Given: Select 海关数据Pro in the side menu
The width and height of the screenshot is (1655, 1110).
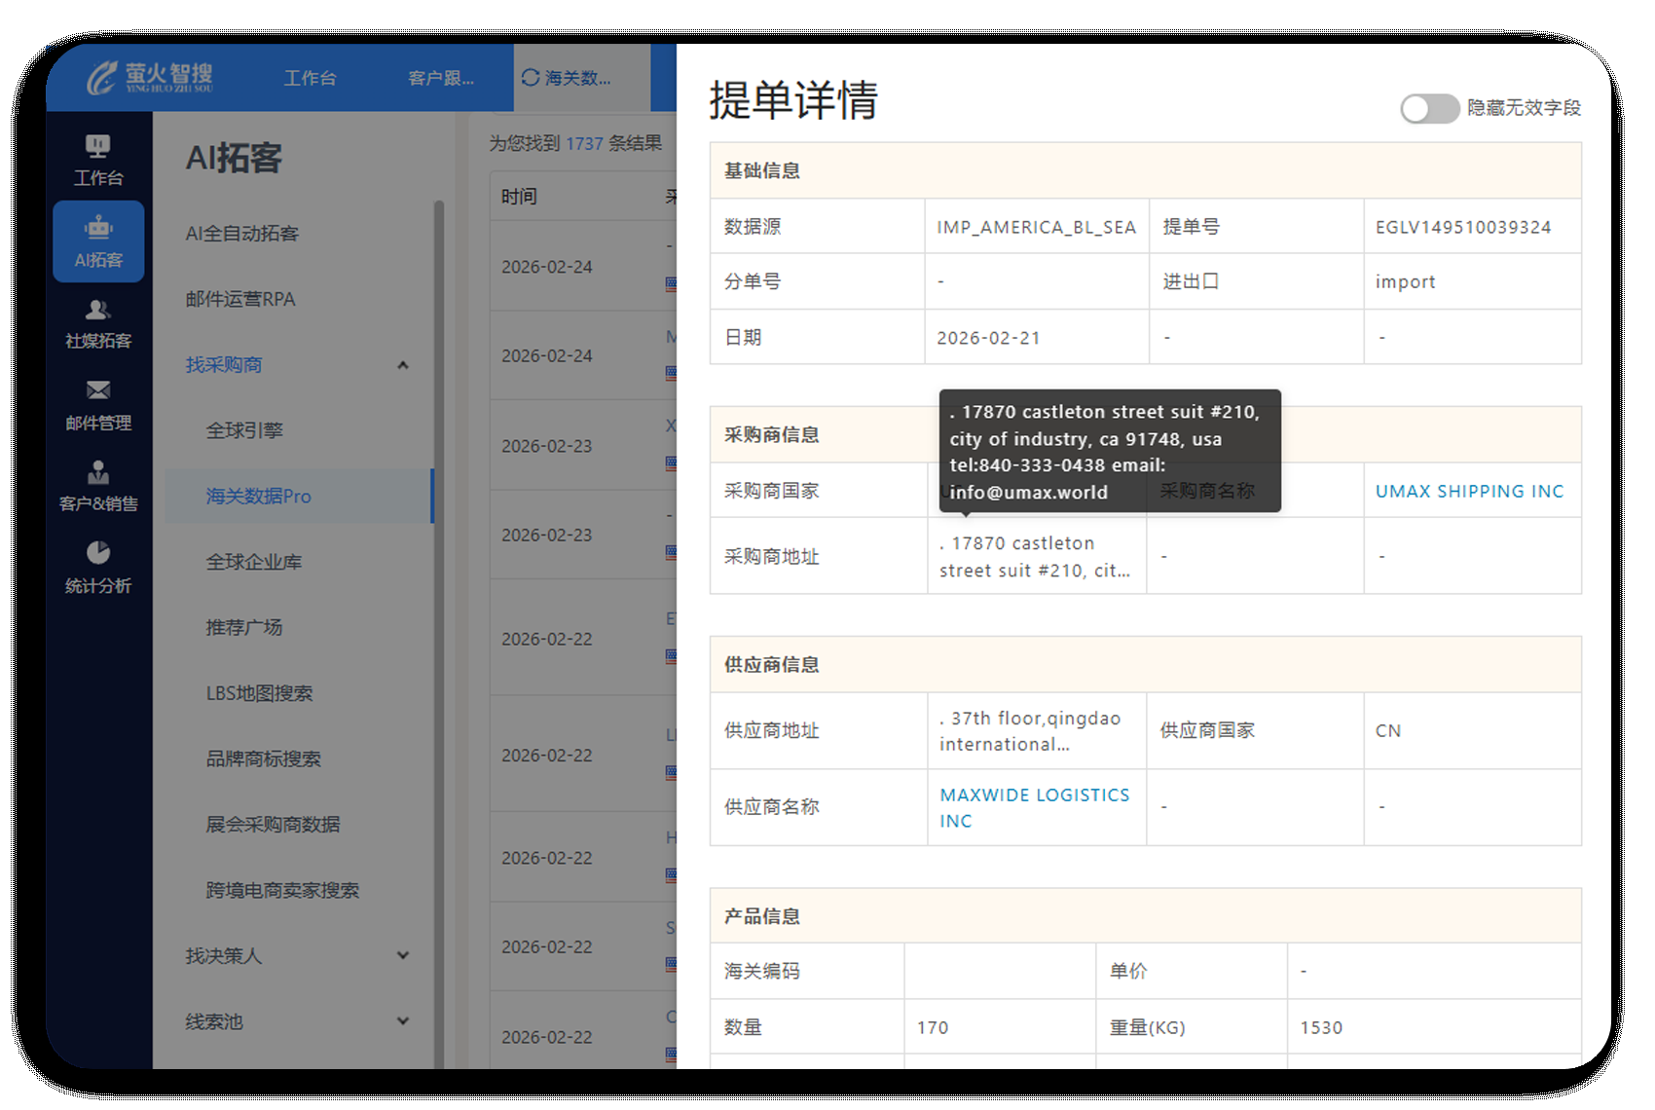Looking at the screenshot, I should 259,497.
